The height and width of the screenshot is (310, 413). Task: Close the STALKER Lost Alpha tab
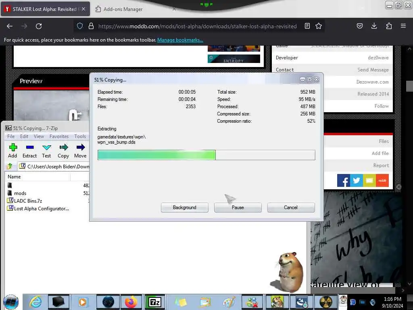83,9
